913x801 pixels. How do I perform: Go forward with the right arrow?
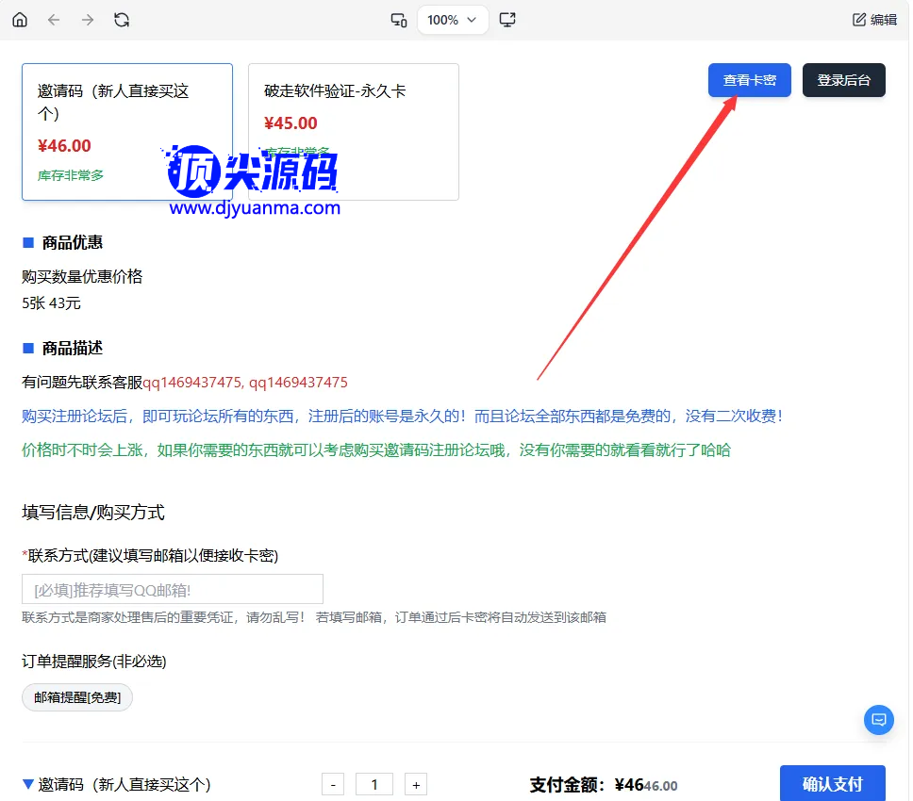click(x=88, y=20)
